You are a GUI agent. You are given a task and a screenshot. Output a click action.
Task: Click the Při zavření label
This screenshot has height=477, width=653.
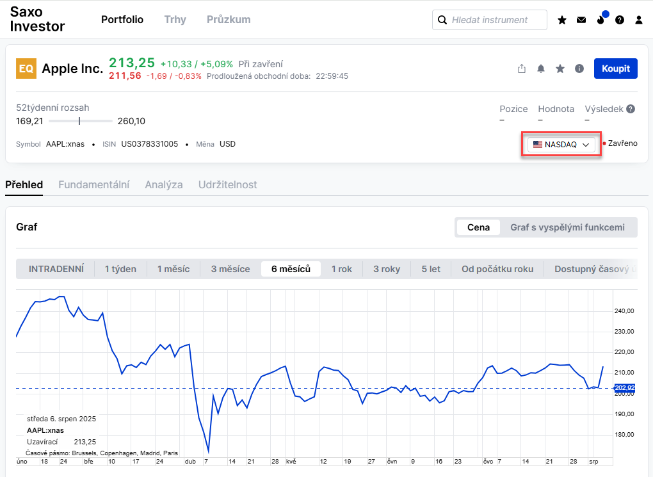(x=261, y=64)
